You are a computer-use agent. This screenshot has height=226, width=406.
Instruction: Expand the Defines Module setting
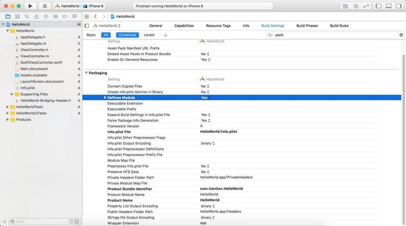click(105, 98)
